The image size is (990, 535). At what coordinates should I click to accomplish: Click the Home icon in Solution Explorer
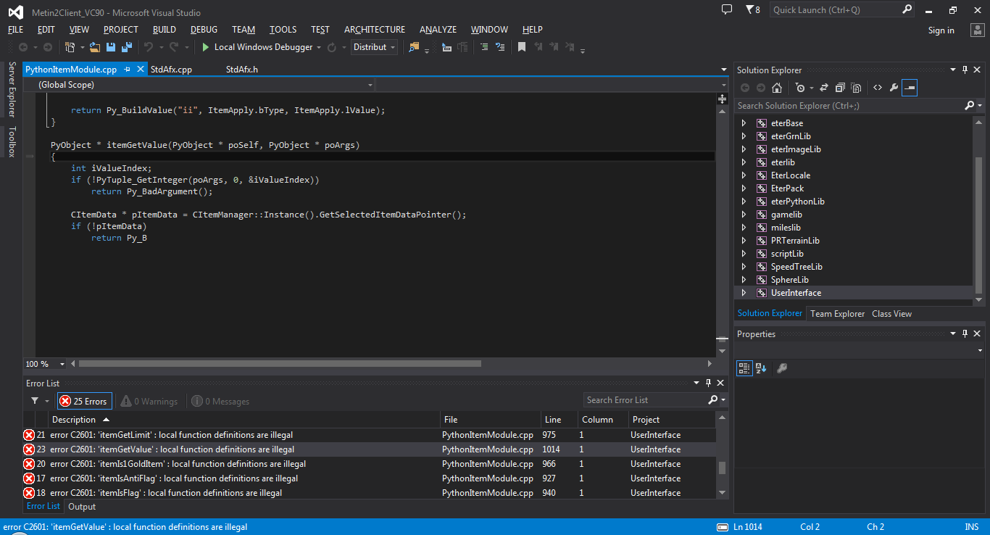point(777,88)
